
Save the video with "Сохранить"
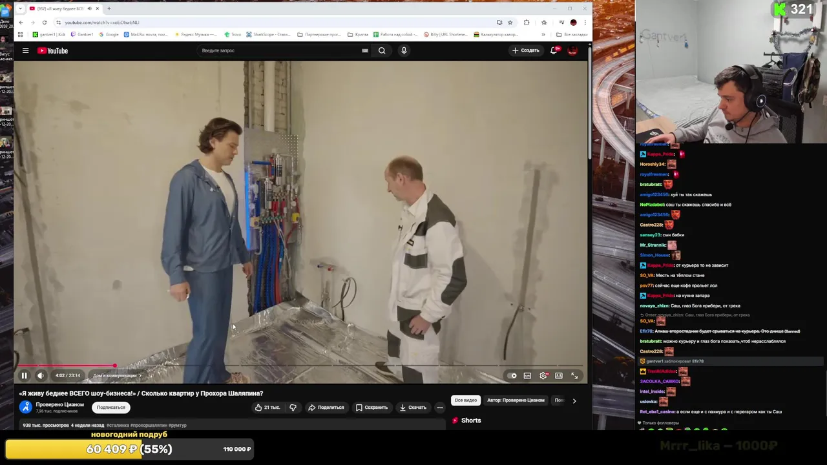tap(372, 408)
